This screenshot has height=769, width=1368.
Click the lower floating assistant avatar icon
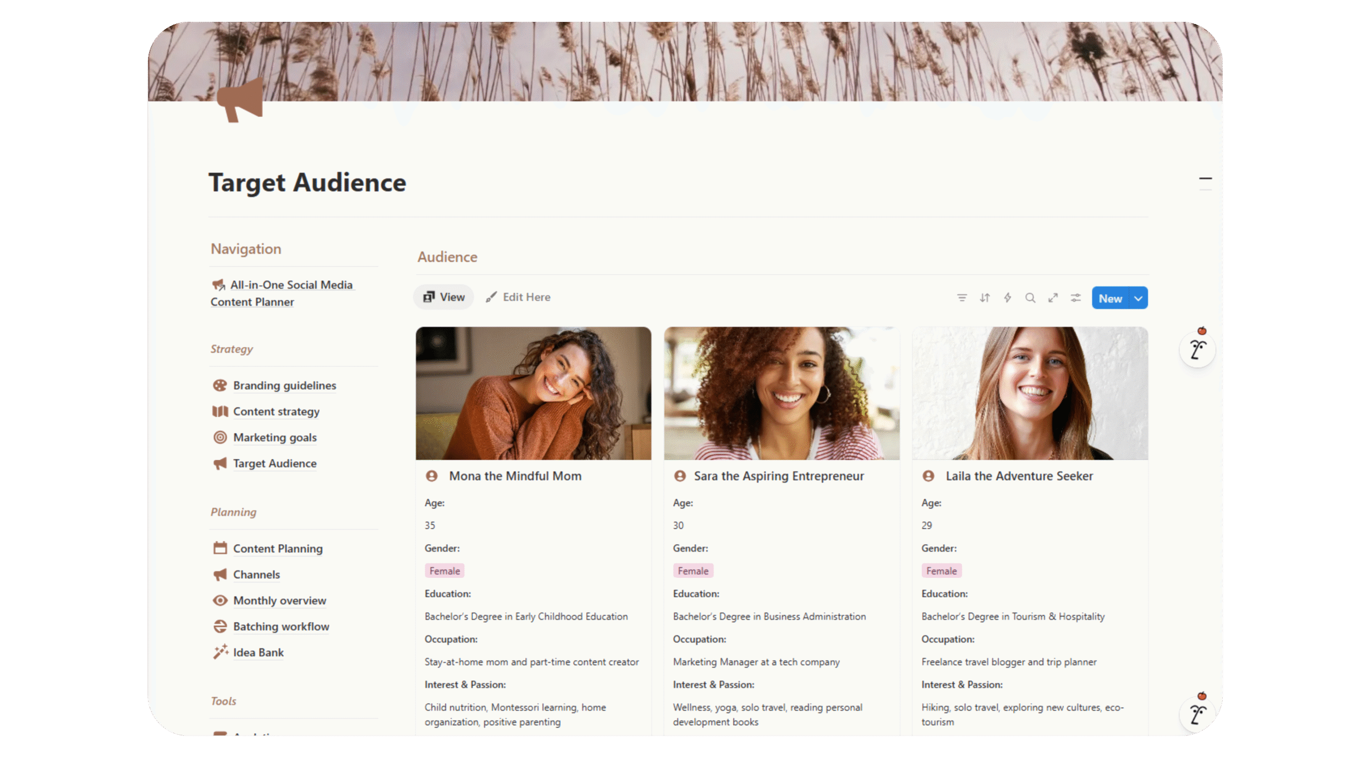1198,715
